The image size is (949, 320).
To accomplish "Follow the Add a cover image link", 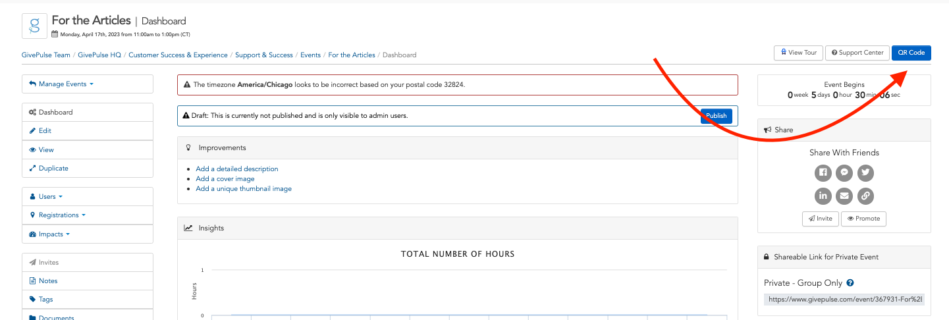I will pos(225,178).
